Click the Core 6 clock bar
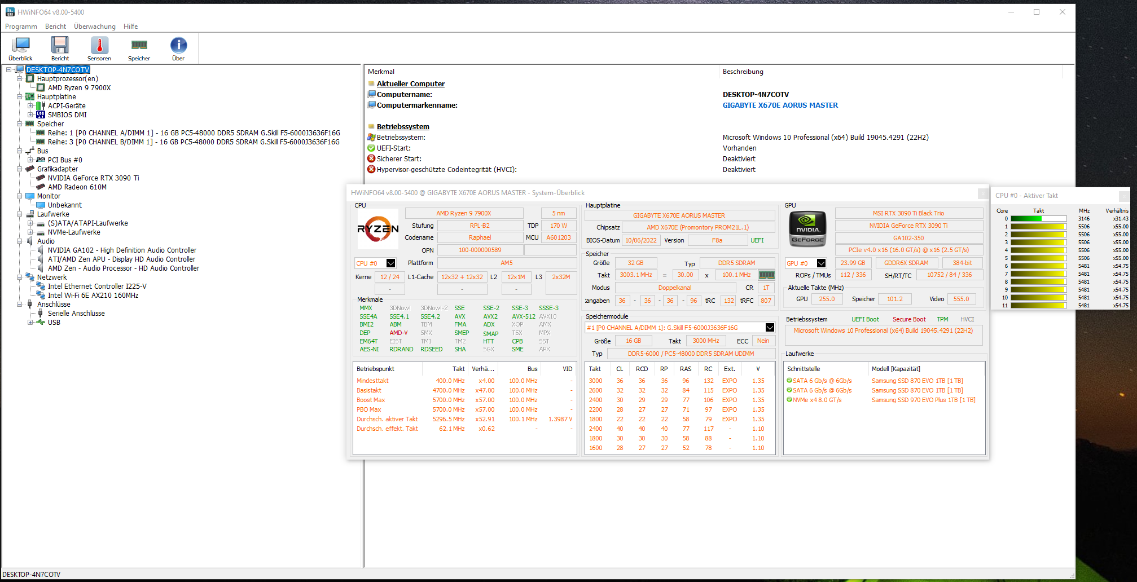The width and height of the screenshot is (1137, 582). 1038,266
